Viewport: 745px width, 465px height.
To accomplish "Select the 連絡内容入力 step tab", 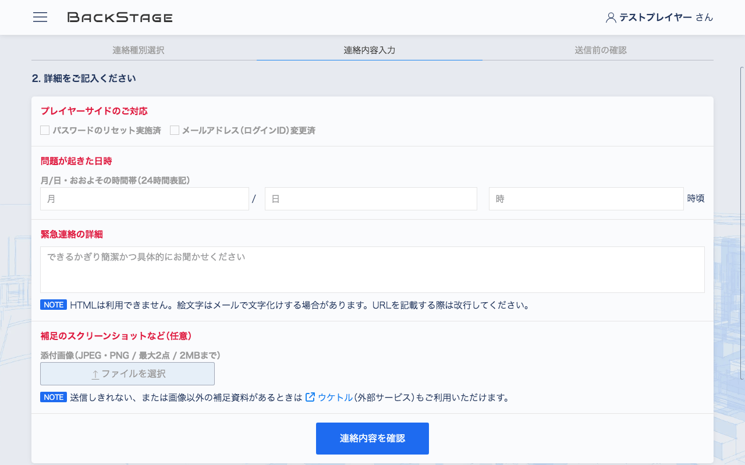I will click(370, 50).
